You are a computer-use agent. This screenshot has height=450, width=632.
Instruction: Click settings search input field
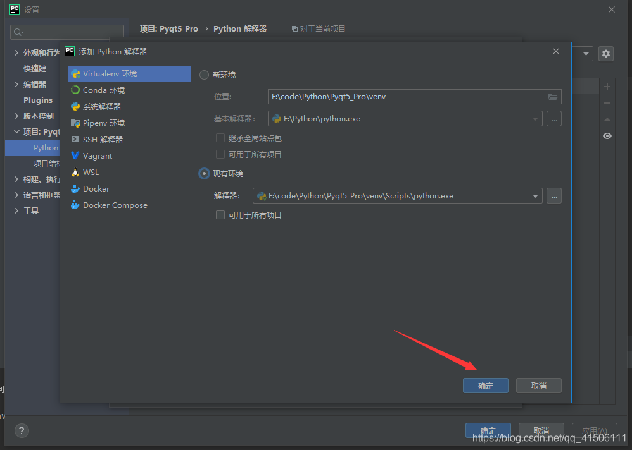coord(67,32)
